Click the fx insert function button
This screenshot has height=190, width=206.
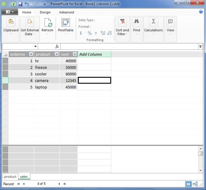pyautogui.click(x=57, y=46)
